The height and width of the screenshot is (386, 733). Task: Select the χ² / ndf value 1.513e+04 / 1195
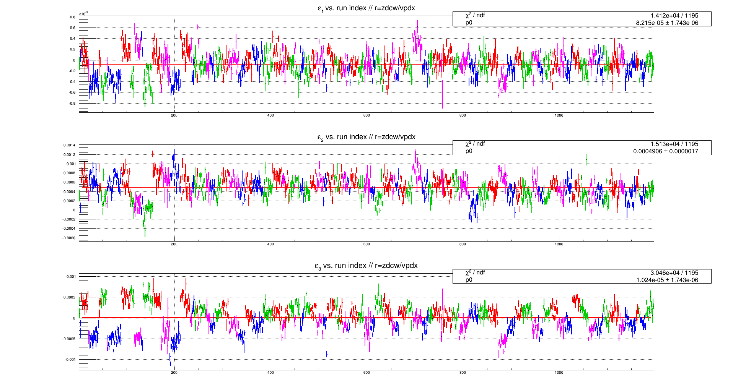(x=674, y=144)
